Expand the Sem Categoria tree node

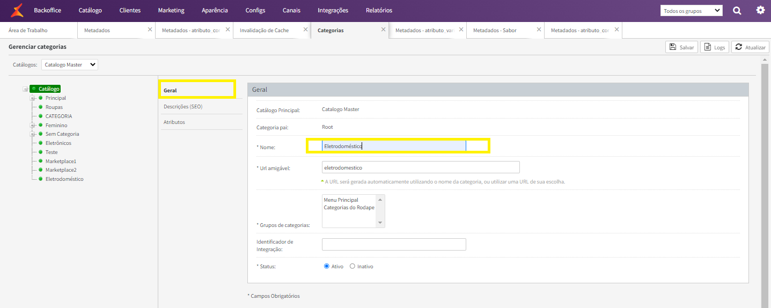pos(33,134)
